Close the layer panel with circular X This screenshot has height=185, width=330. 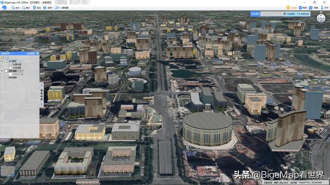click(x=38, y=53)
